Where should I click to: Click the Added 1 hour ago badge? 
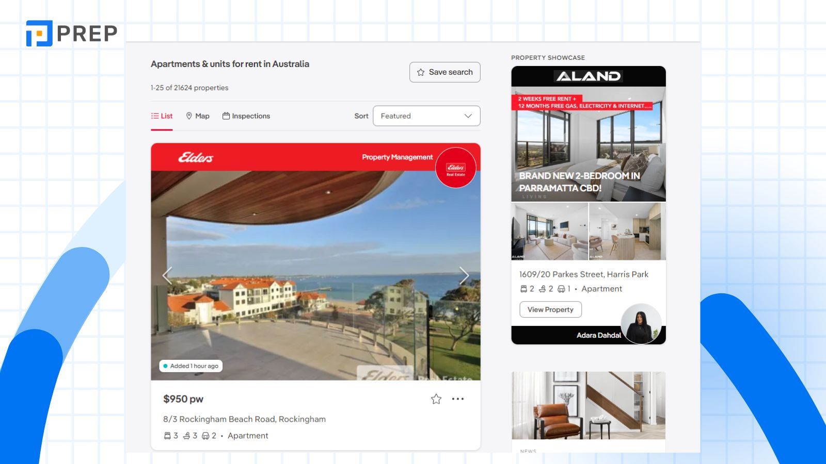point(190,366)
